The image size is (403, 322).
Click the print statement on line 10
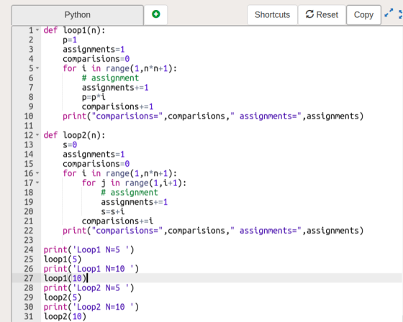213,116
